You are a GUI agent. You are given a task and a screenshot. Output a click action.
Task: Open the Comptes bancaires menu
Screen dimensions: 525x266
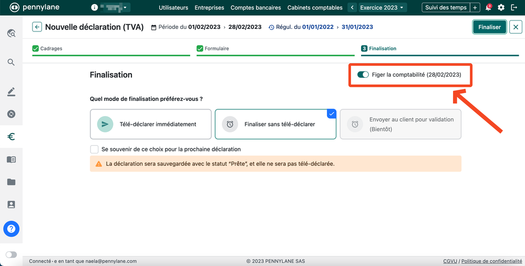pyautogui.click(x=255, y=8)
